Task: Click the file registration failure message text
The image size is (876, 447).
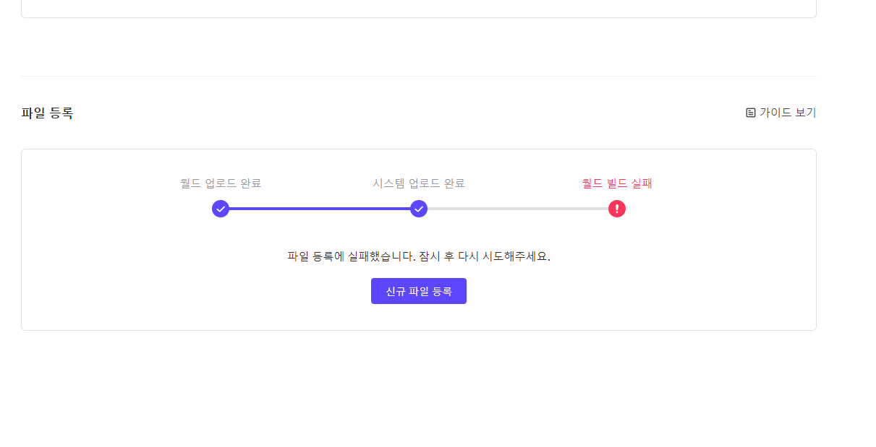Action: [x=418, y=256]
